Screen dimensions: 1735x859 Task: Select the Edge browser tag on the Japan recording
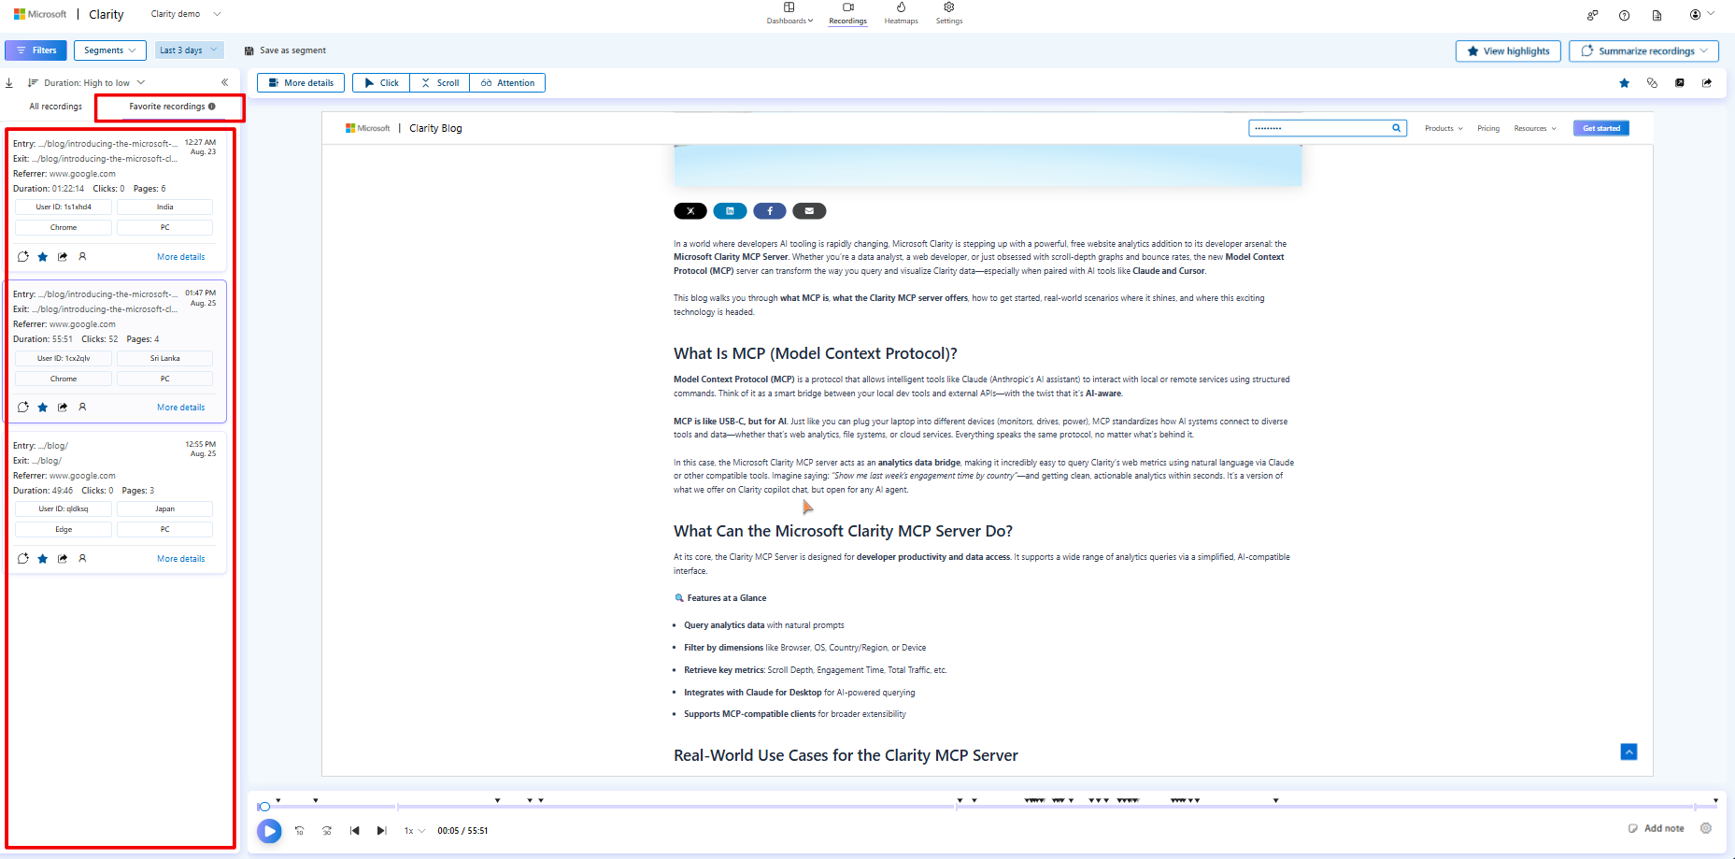[64, 530]
